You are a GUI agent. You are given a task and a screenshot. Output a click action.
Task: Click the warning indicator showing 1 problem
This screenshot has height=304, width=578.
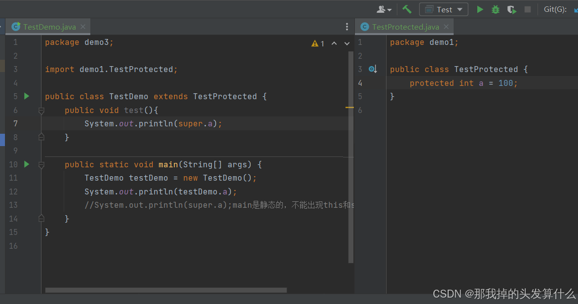(x=317, y=43)
